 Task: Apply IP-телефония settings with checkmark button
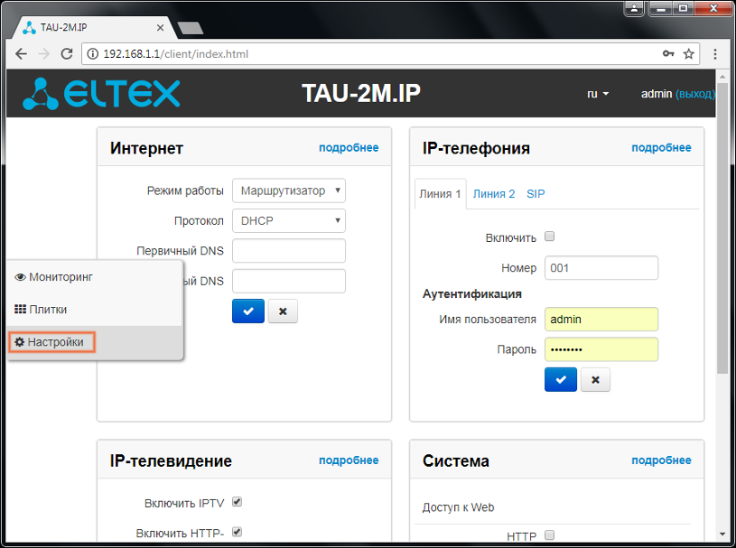pyautogui.click(x=561, y=379)
